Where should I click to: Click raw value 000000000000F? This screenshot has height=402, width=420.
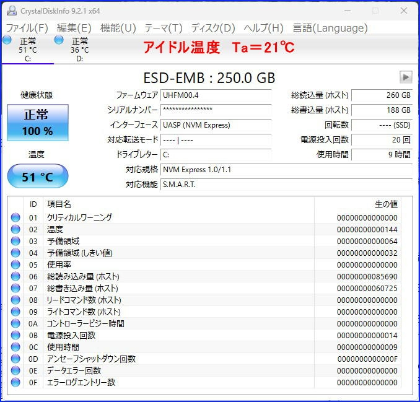(x=367, y=359)
